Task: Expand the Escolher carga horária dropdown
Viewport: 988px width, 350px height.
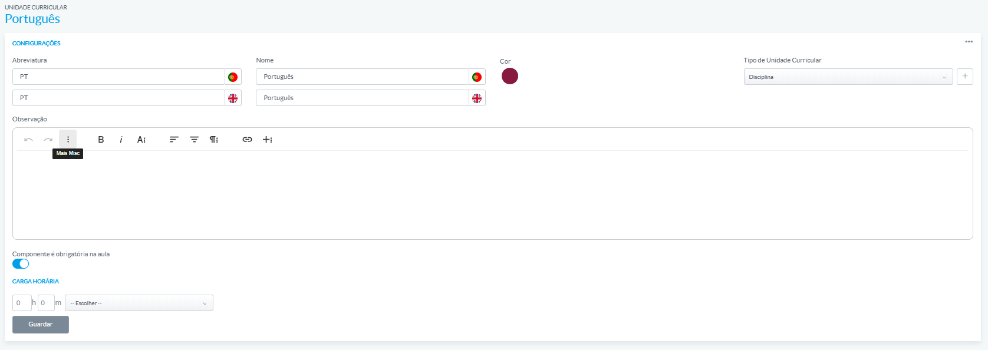Action: tap(139, 303)
